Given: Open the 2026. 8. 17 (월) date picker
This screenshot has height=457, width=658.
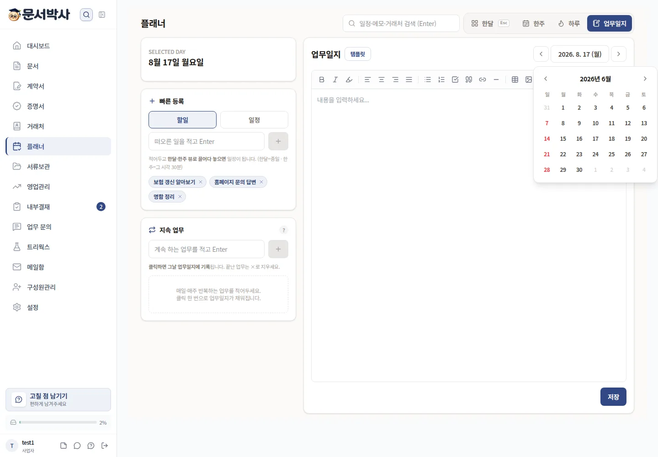Looking at the screenshot, I should pyautogui.click(x=580, y=54).
